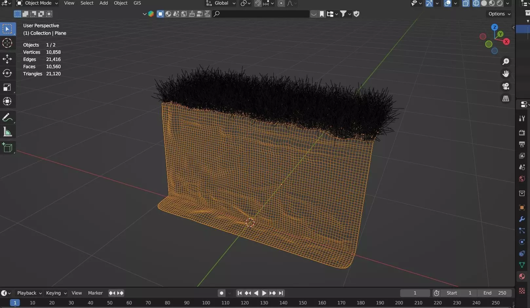Open the Object Data properties tab
Viewport: 530px width, 308px height.
[x=522, y=265]
